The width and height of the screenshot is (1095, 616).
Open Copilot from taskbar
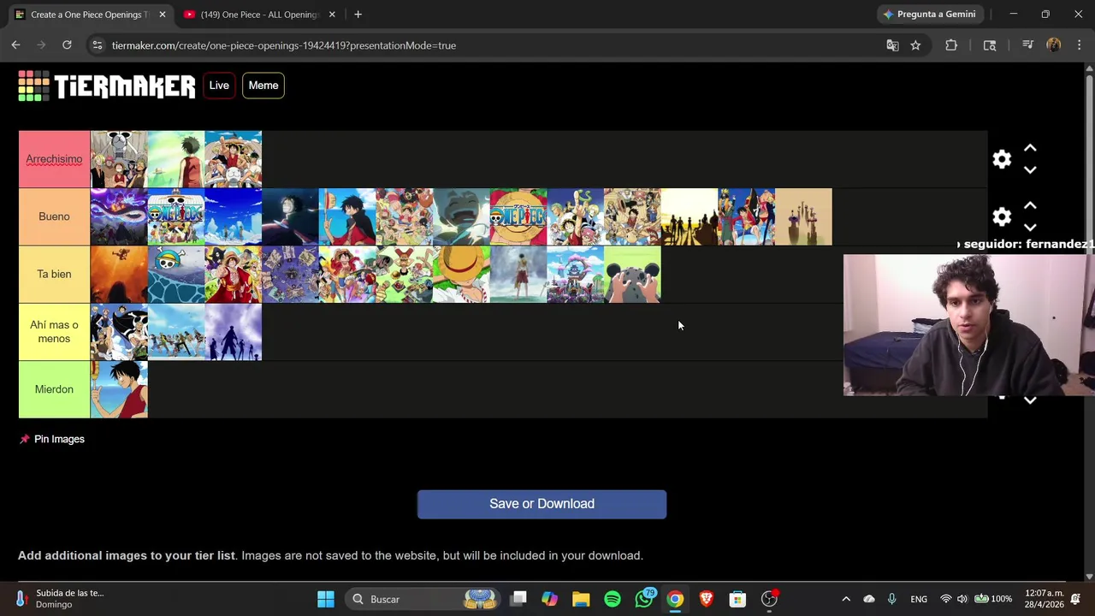[549, 599]
